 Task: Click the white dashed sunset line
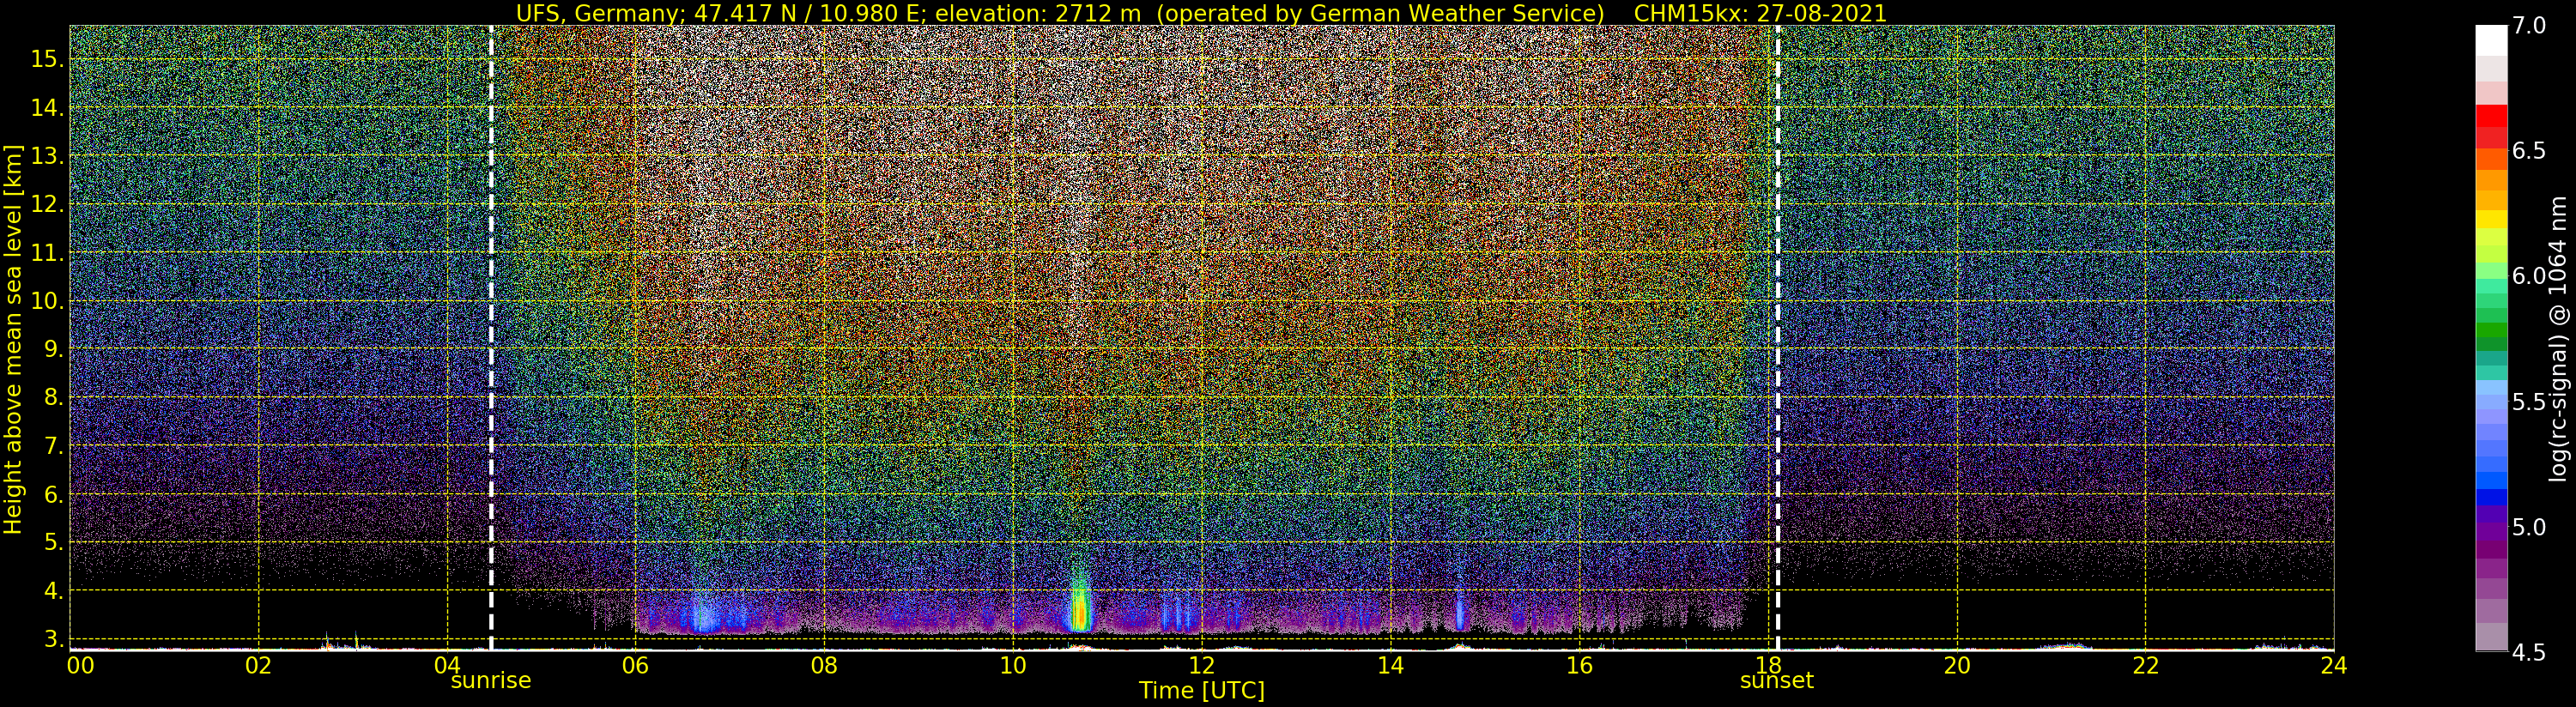(1777, 338)
